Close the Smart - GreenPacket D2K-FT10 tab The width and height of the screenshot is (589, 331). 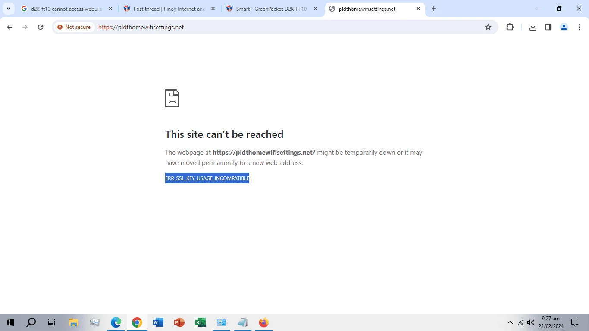pyautogui.click(x=316, y=9)
